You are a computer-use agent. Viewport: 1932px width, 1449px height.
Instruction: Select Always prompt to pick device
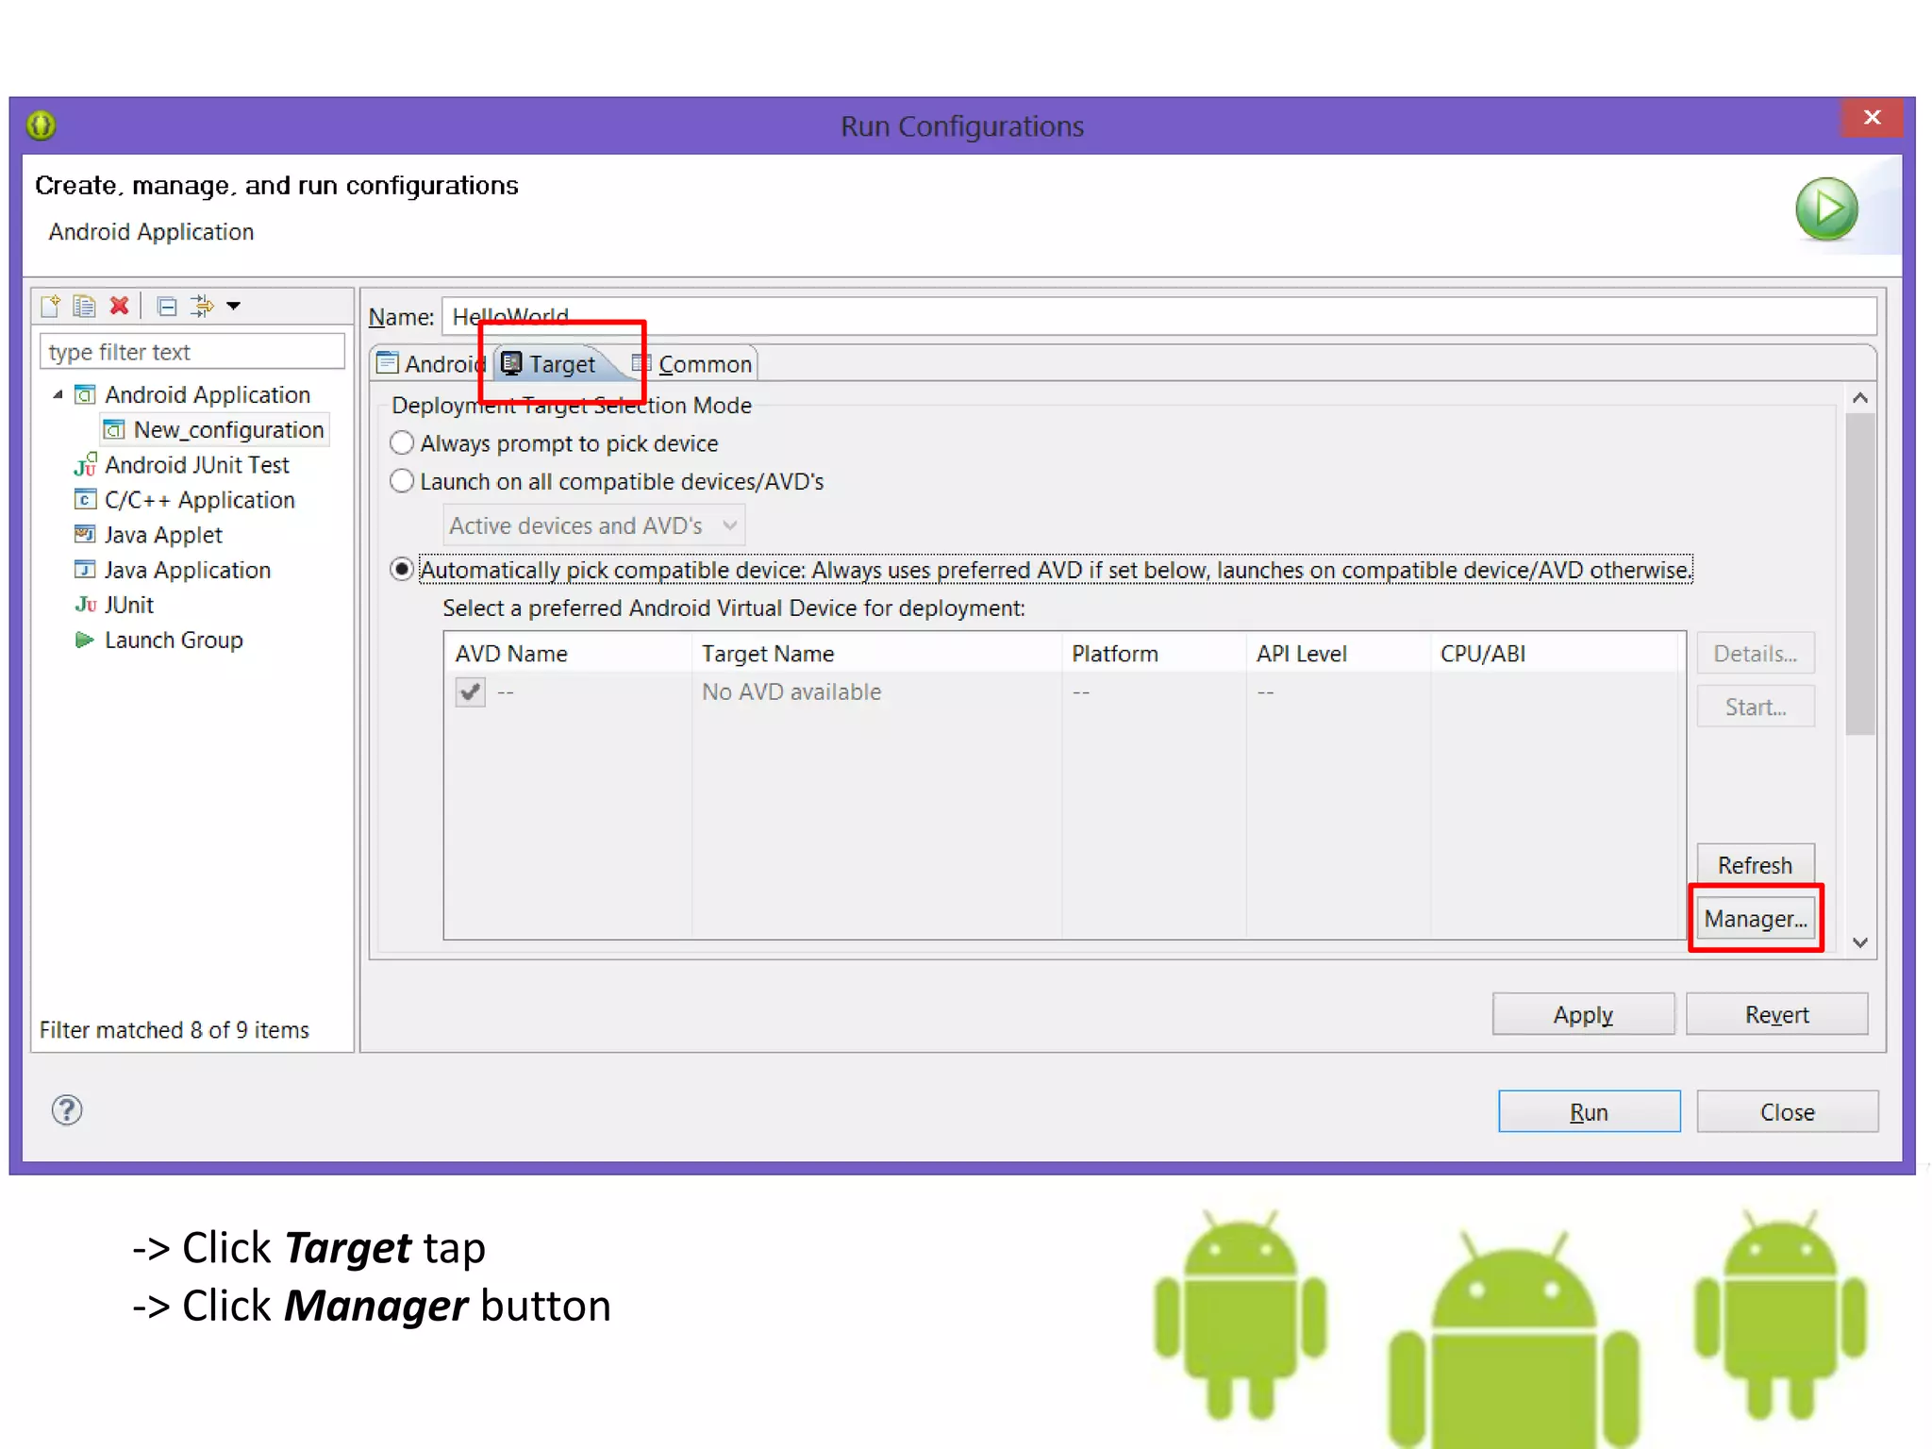(555, 443)
